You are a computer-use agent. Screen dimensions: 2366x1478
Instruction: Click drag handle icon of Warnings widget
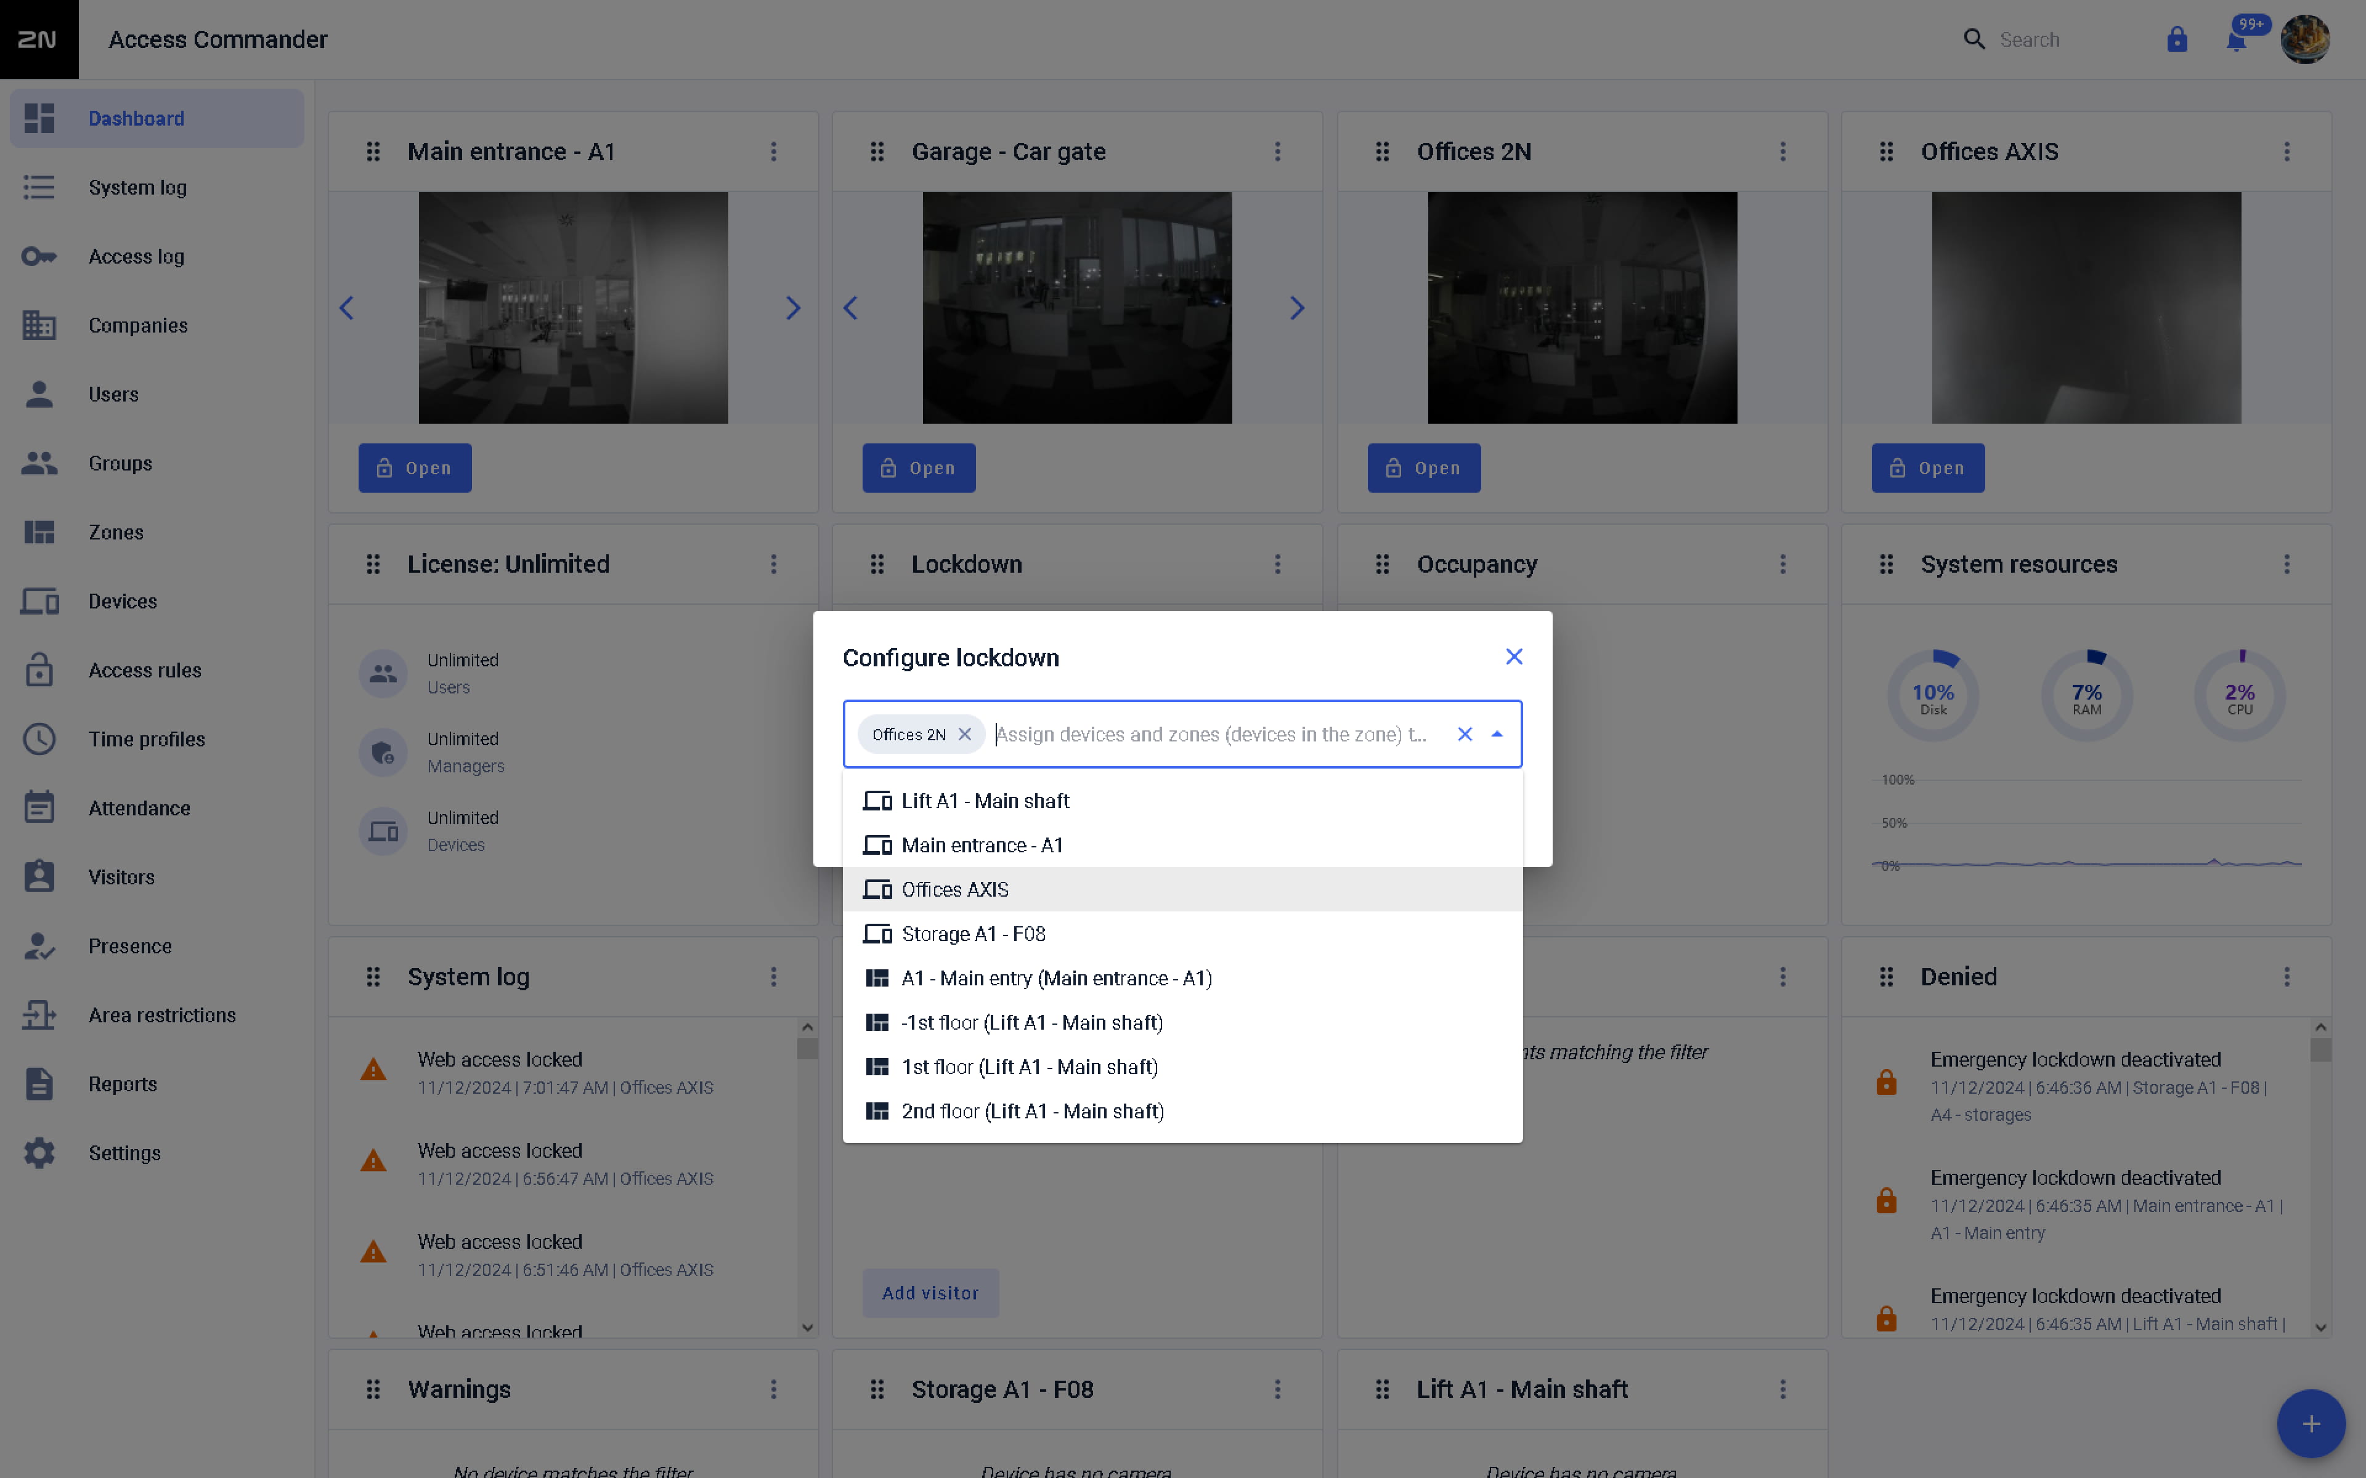click(x=373, y=1389)
